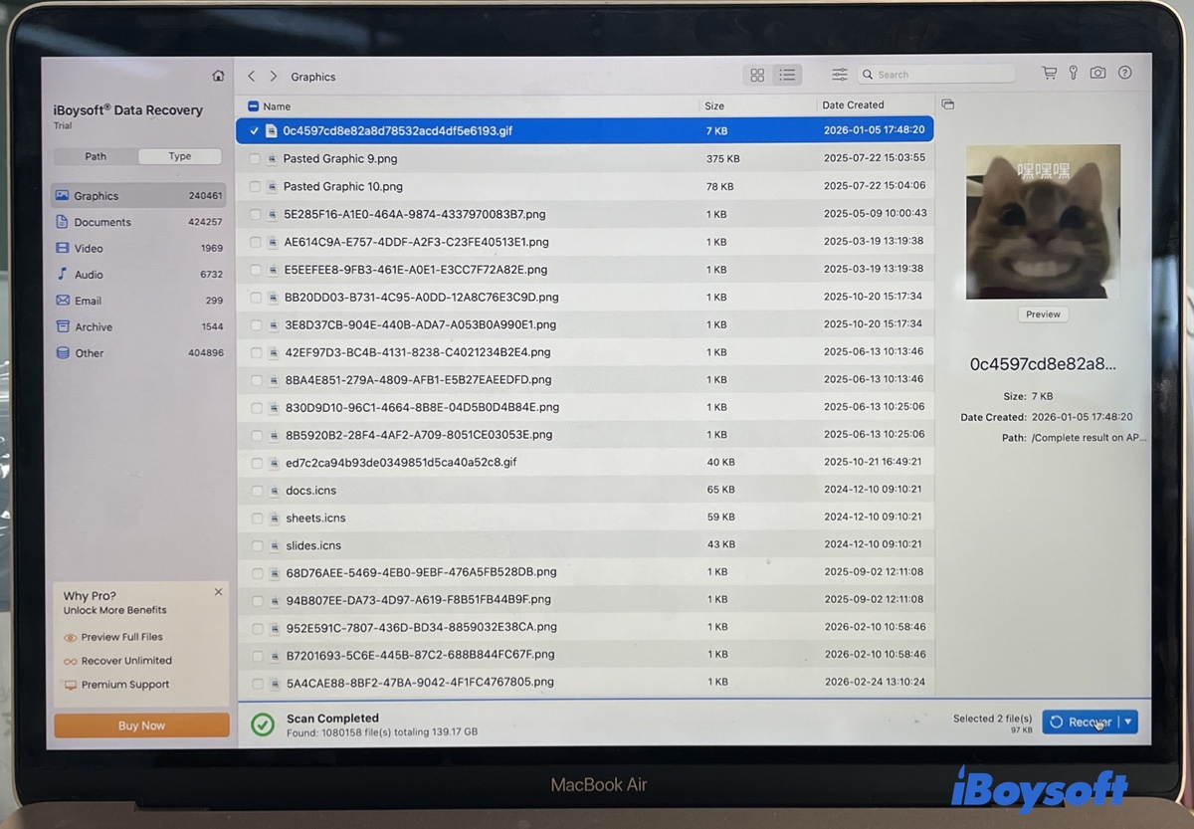The height and width of the screenshot is (829, 1194).
Task: Check the box for Pasted Graphic 9.png
Action: click(257, 157)
